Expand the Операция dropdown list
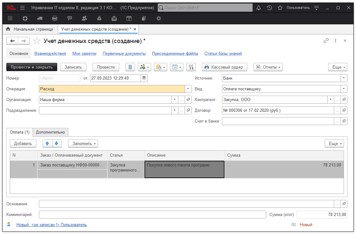The height and width of the screenshot is (234, 356). pos(188,89)
